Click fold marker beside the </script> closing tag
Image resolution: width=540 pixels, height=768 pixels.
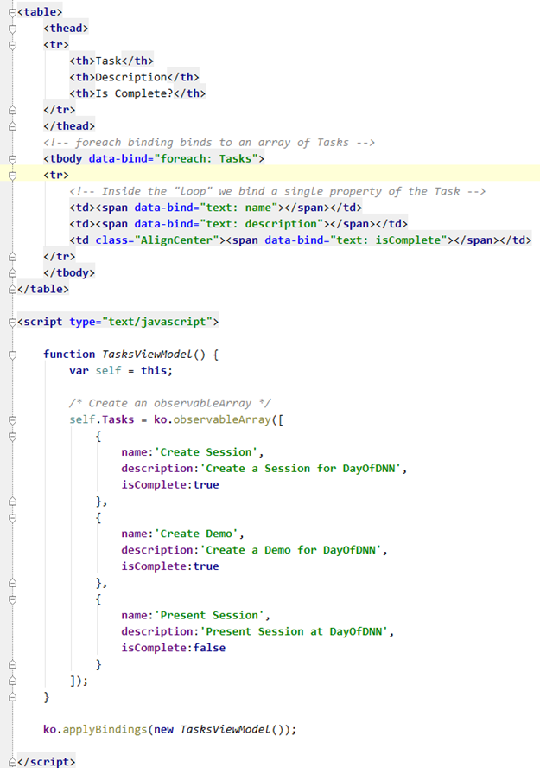13,762
